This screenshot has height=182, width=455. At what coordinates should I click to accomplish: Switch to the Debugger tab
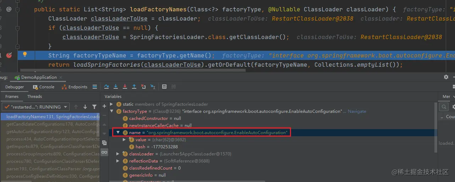pos(15,87)
